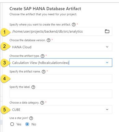Show help icon beside Use a star join

point(31,118)
